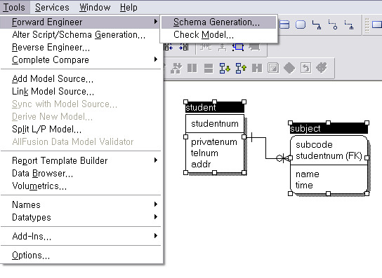The height and width of the screenshot is (278, 382).
Task: Expand the Report Template Builder submenu
Action: (80, 160)
